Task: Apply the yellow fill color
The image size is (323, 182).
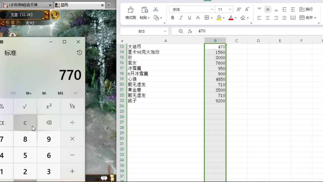Action: point(219,18)
